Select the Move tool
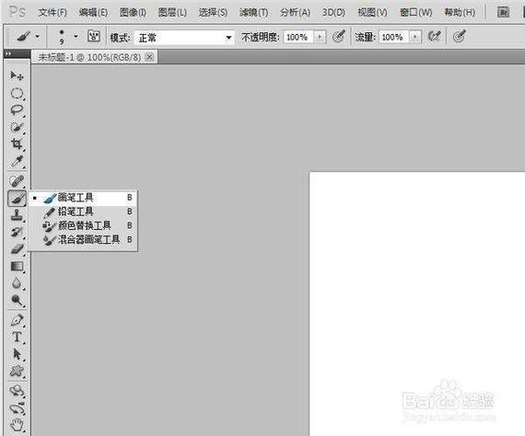 [17, 76]
